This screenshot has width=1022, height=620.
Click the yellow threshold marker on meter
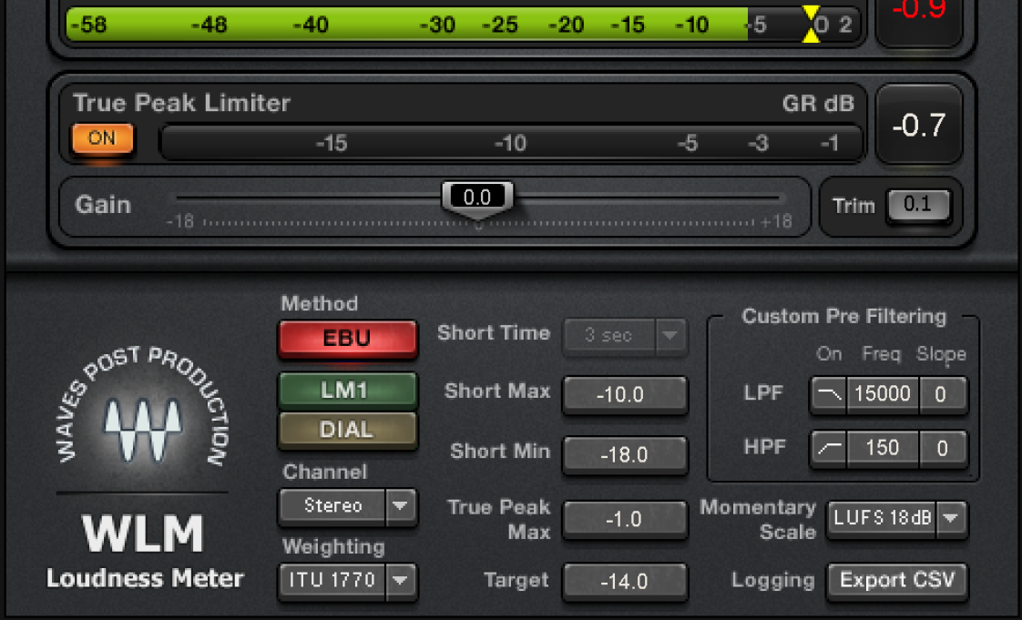pyautogui.click(x=810, y=24)
